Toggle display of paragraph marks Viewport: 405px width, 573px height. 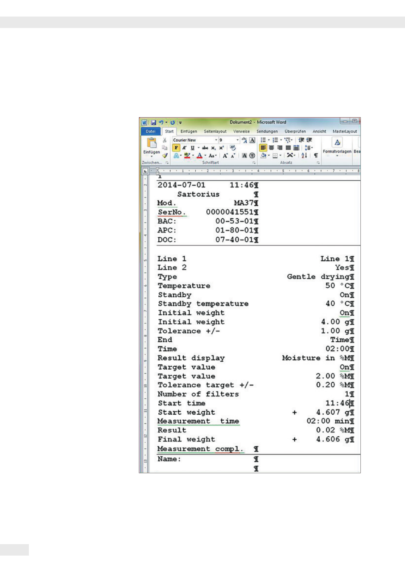(316, 156)
